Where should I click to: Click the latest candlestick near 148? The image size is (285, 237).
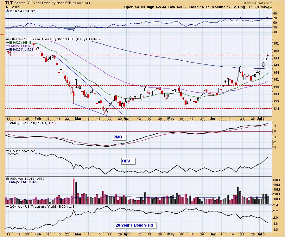[268, 56]
